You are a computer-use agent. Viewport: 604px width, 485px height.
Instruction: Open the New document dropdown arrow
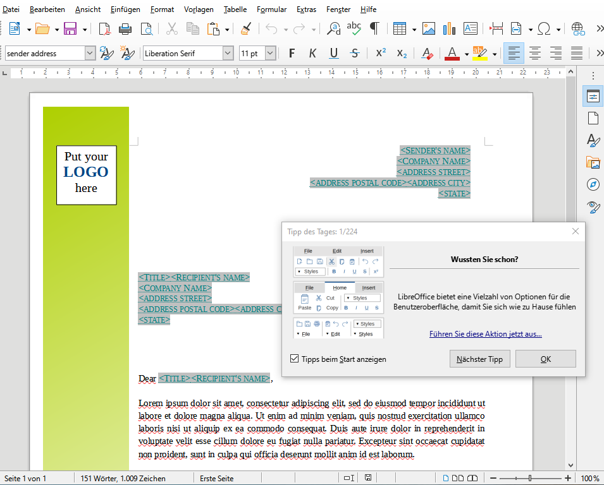tap(29, 29)
